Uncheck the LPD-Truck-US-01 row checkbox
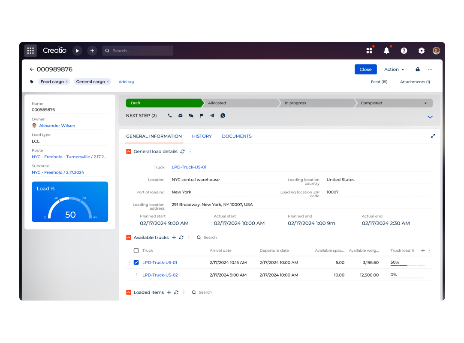464x343 pixels. point(136,262)
